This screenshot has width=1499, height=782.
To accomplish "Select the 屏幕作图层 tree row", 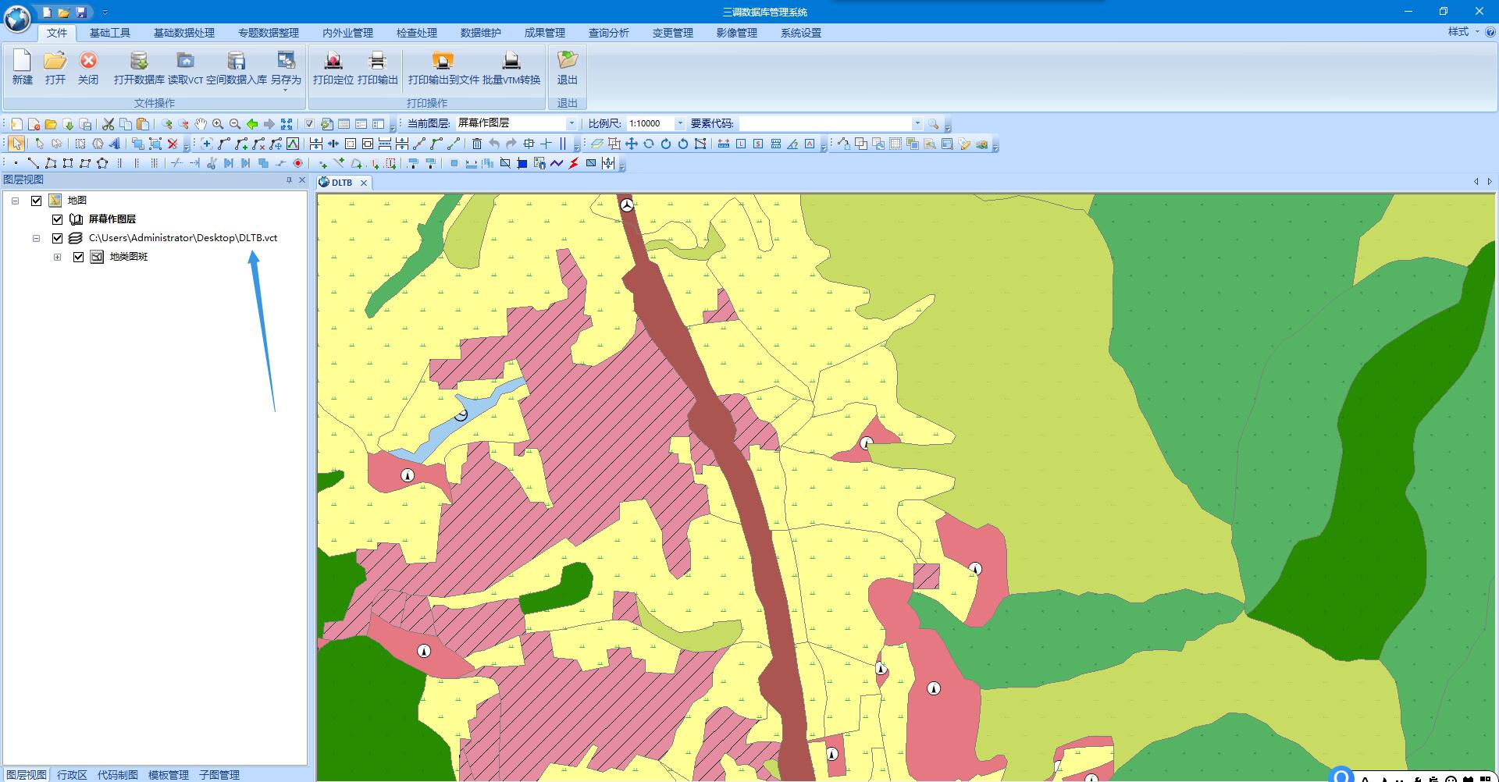I will tap(112, 219).
